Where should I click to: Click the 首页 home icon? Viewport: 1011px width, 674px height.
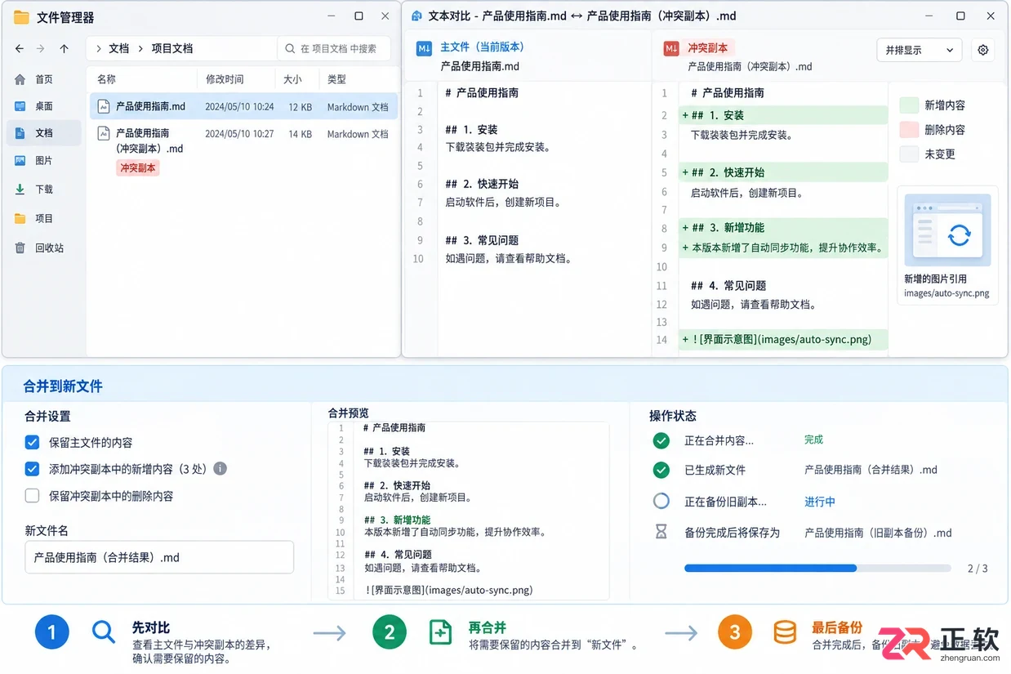point(20,79)
